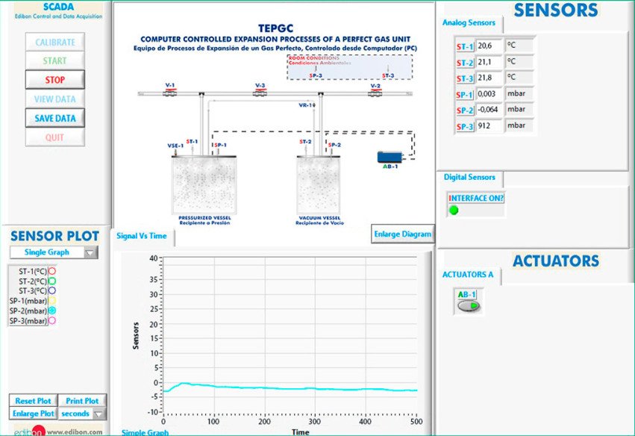Click the Interface On green indicator light
The height and width of the screenshot is (436, 635).
pos(454,210)
